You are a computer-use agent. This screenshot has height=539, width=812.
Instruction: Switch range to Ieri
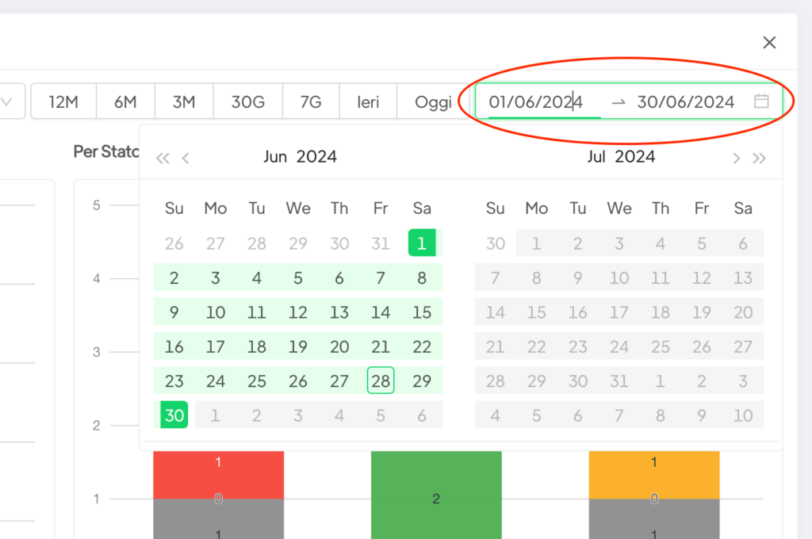click(368, 101)
